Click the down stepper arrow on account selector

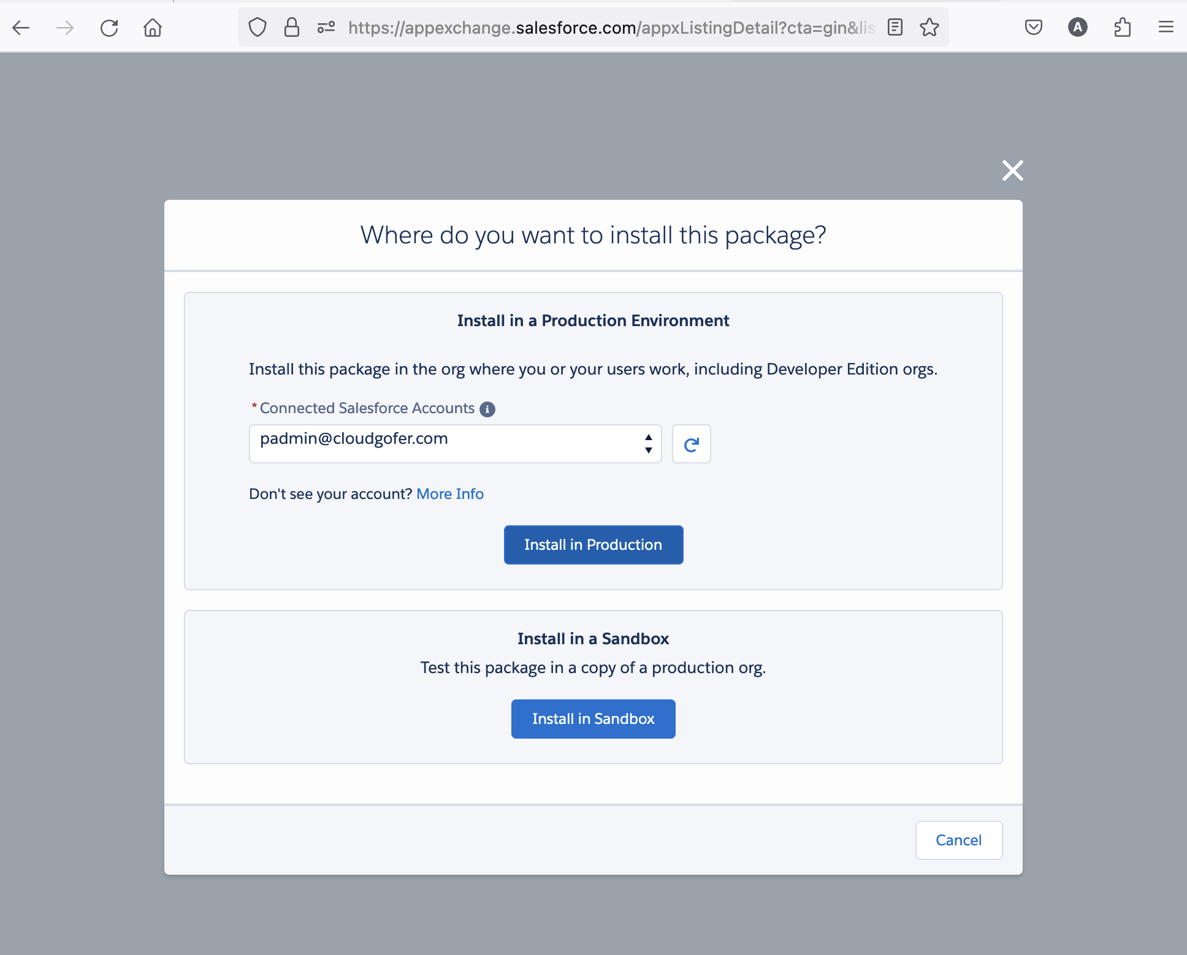(x=648, y=451)
